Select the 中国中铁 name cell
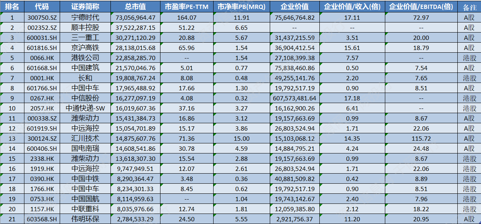Viewport: 481px width, 224px height. (85, 179)
